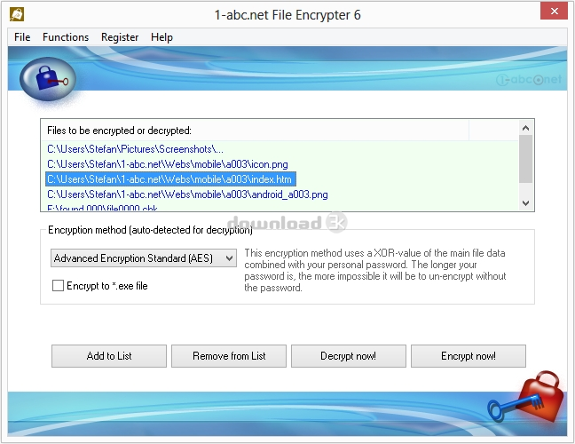This screenshot has height=444, width=575.
Task: Click the Add to List button
Action: coord(109,356)
